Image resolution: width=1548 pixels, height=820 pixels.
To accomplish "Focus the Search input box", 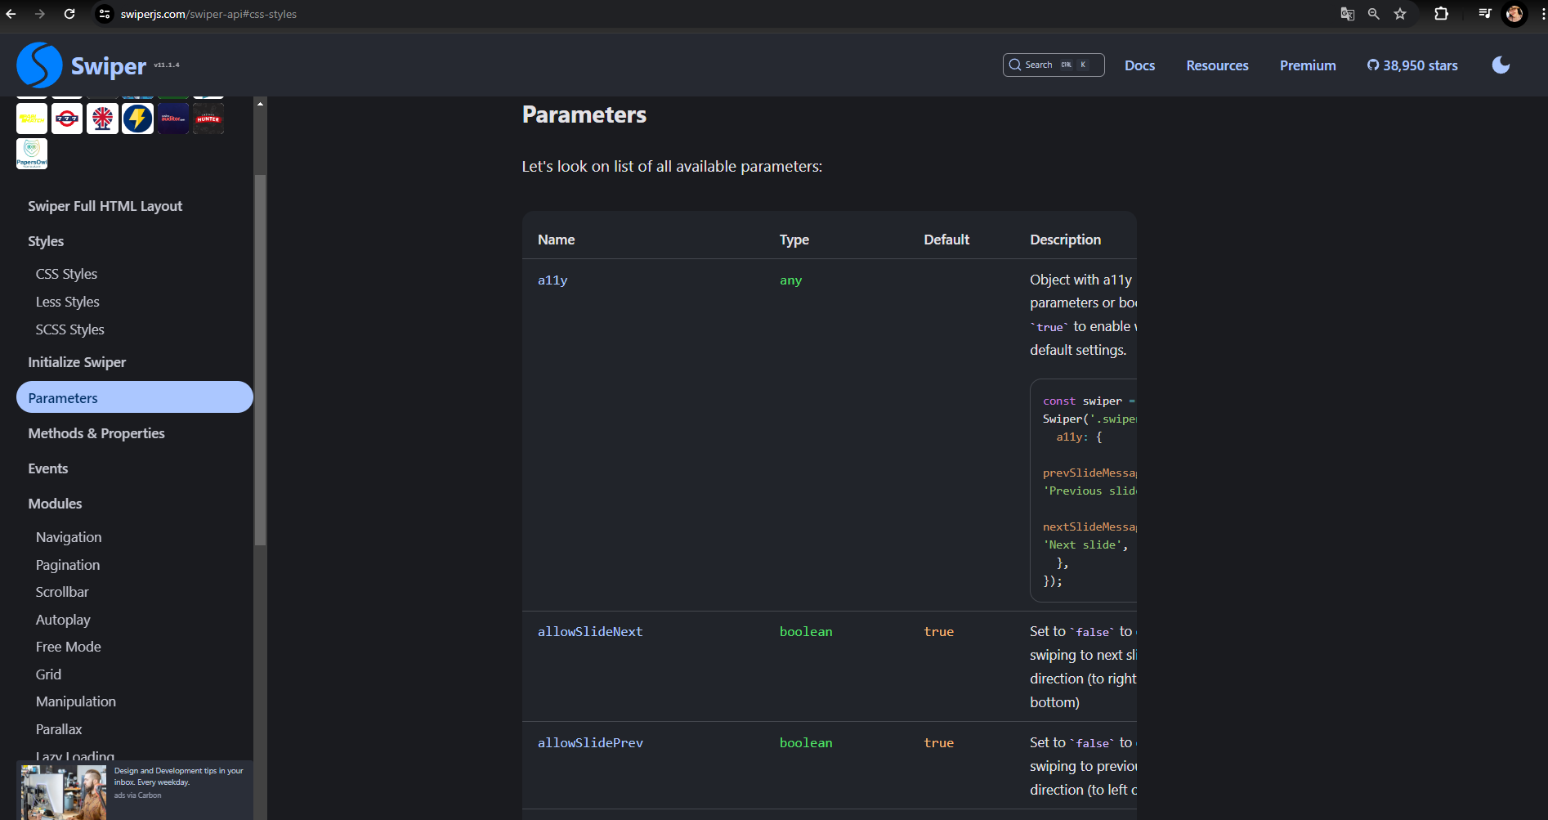I will pos(1054,65).
